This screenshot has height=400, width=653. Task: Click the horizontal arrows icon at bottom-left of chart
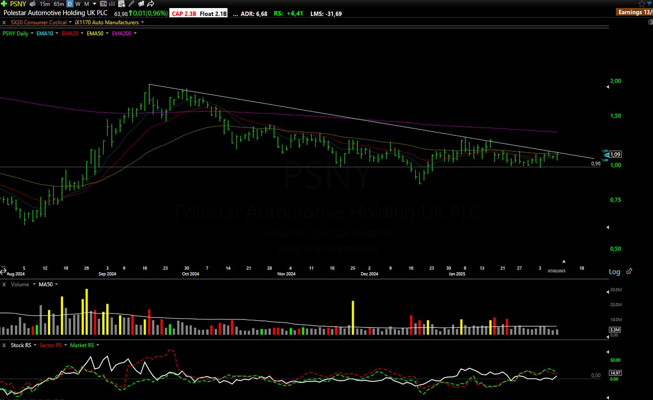pyautogui.click(x=3, y=271)
